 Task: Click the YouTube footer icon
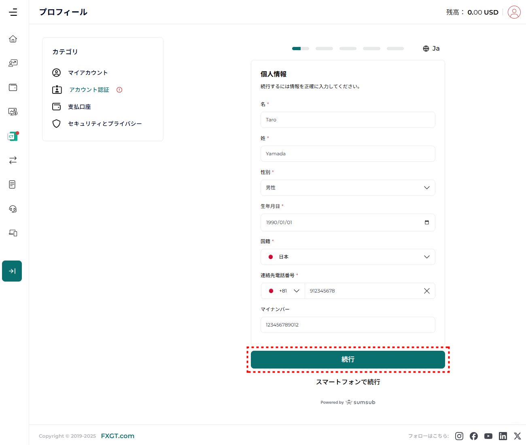click(488, 436)
